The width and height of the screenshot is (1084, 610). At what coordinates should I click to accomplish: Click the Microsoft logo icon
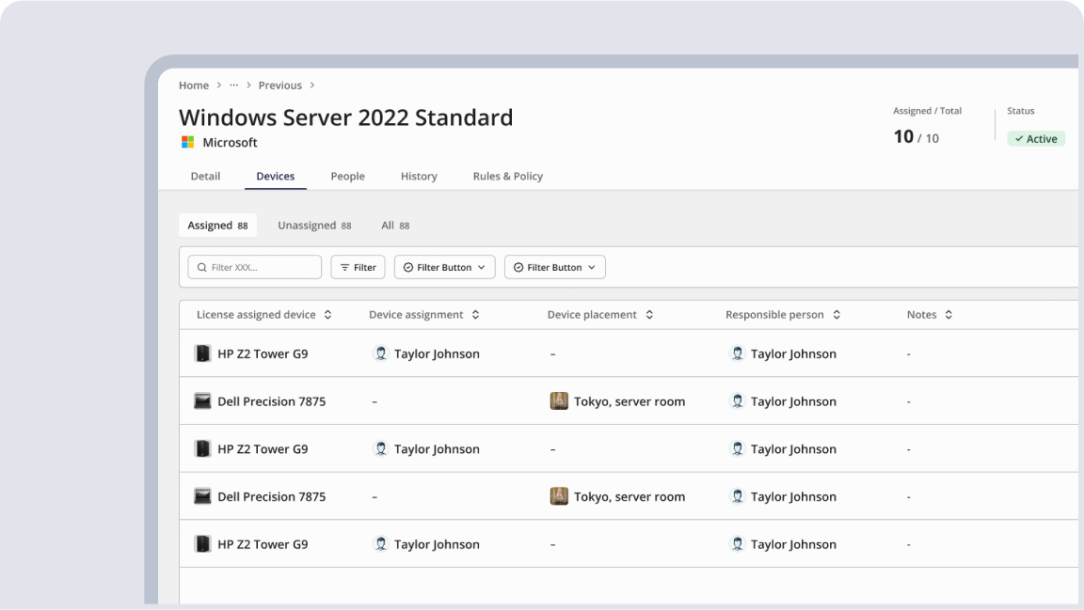pyautogui.click(x=186, y=142)
